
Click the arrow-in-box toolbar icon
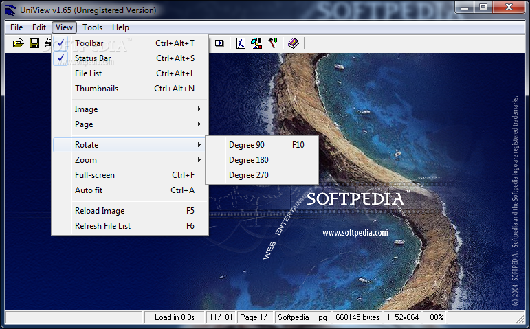[x=219, y=43]
